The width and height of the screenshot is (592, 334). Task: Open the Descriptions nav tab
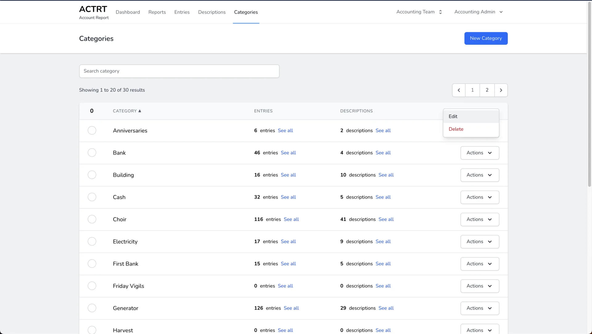click(x=212, y=12)
